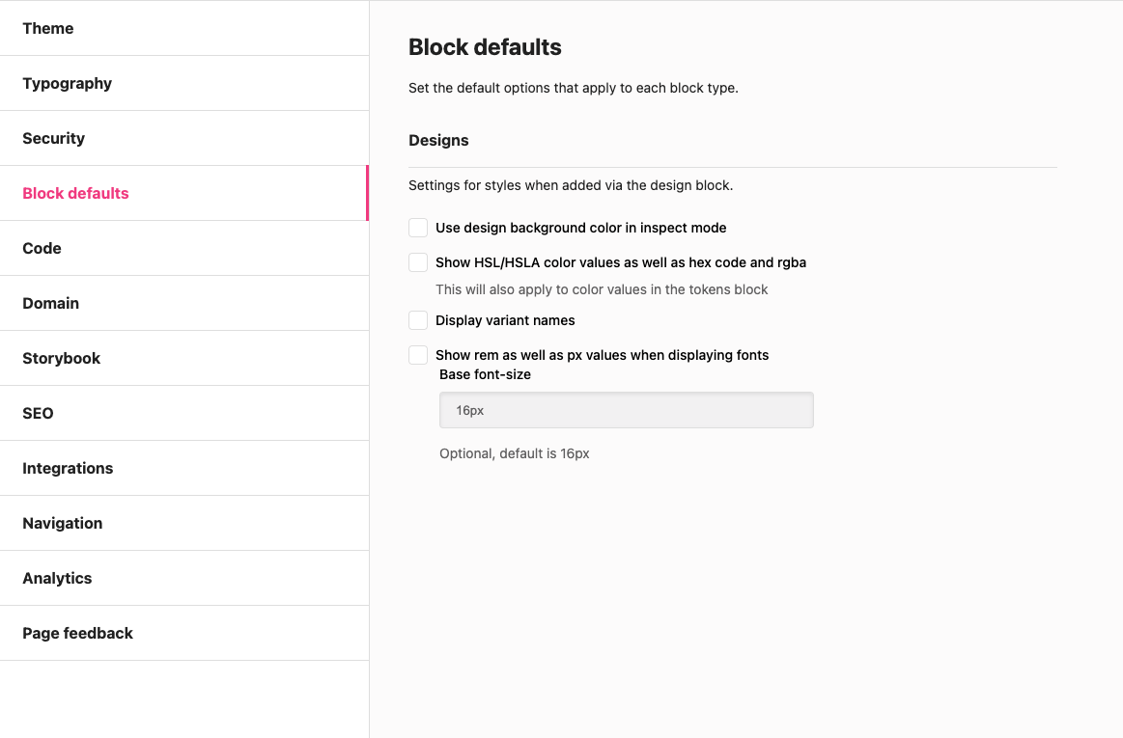
Task: Click the Base font-size input field
Action: [626, 410]
